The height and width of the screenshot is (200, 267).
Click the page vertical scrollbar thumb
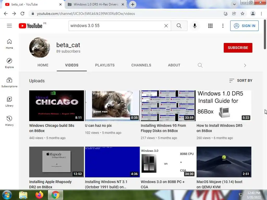[265, 34]
